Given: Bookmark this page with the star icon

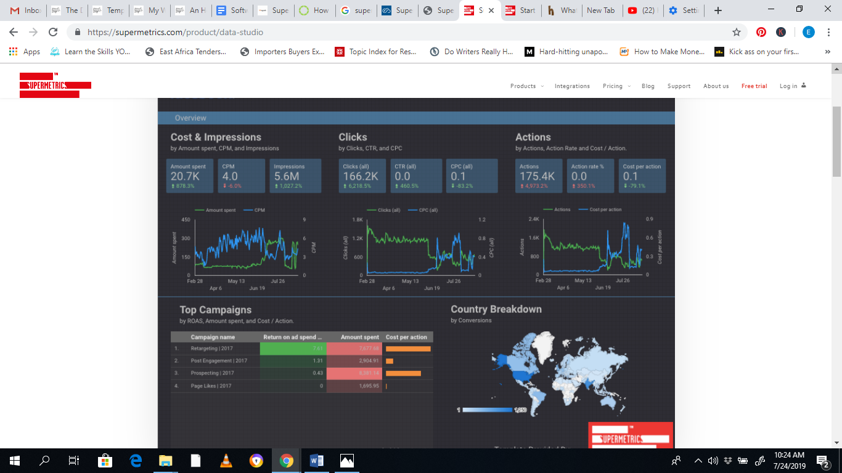Looking at the screenshot, I should tap(736, 32).
